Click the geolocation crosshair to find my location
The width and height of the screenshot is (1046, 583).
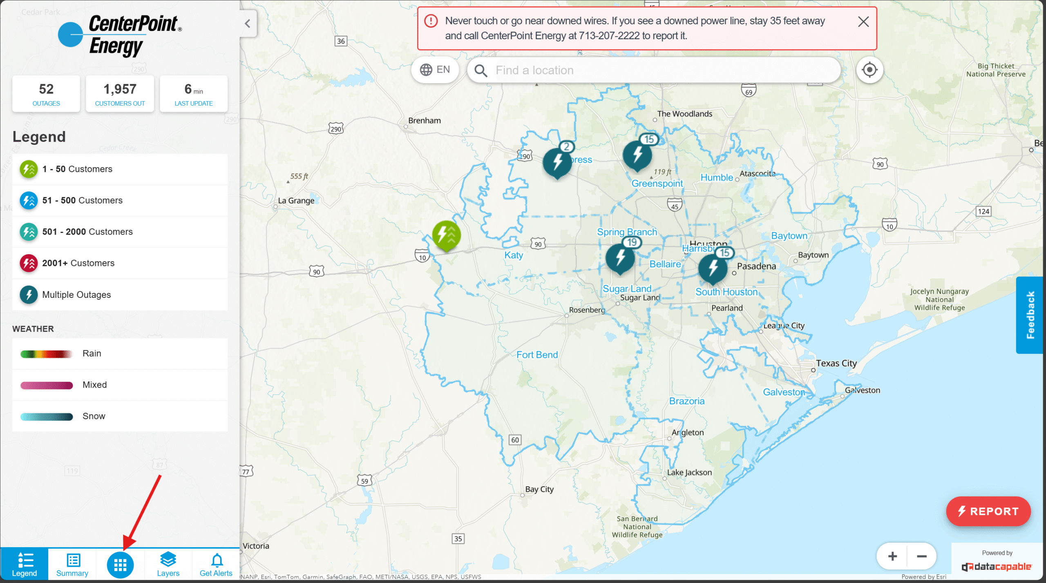[869, 70]
